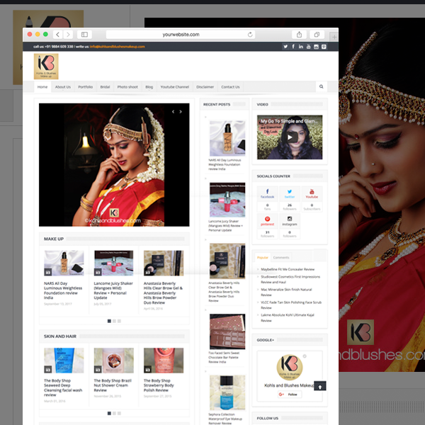Open Lancome Juicy Shaker post in Make Up
Viewport: 425px width, 425px height.
(x=113, y=290)
